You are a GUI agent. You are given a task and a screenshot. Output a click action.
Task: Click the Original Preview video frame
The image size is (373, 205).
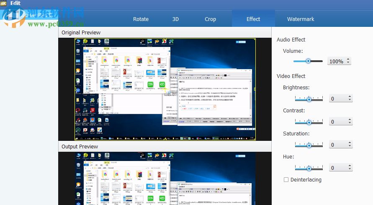165,89
